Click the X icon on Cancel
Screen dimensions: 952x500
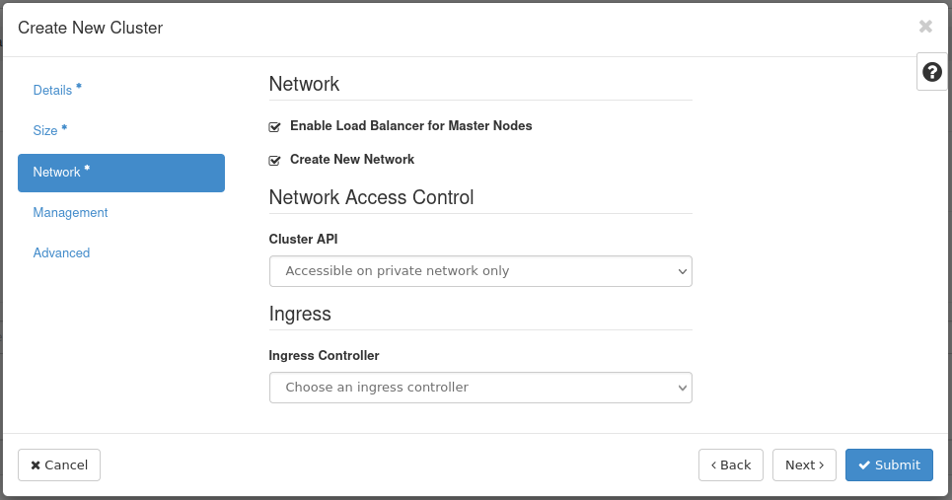click(36, 465)
